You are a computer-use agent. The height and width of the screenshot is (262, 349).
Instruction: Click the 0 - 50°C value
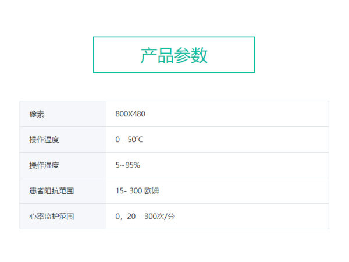pyautogui.click(x=129, y=140)
